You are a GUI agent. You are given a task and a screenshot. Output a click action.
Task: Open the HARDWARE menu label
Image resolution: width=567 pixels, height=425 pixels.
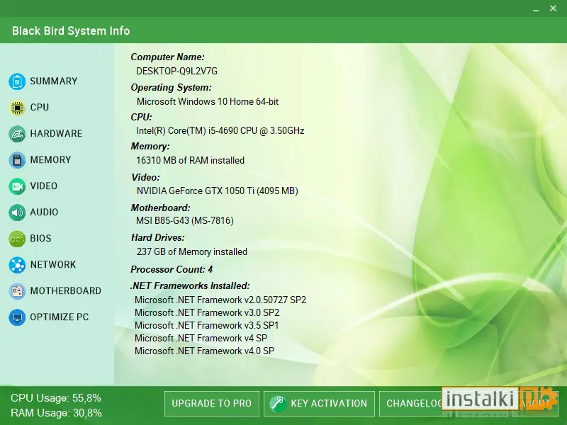(56, 133)
